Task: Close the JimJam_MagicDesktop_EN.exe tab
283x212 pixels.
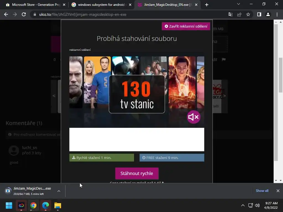Action: pos(196,5)
